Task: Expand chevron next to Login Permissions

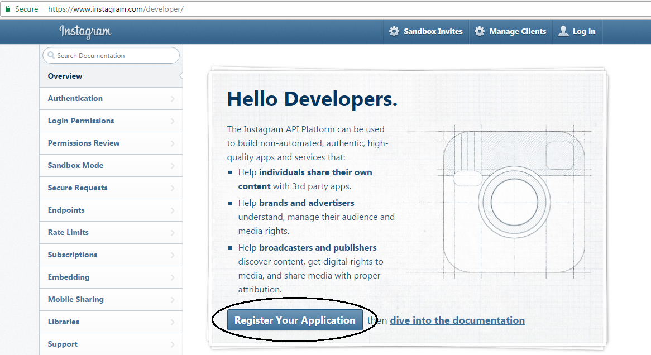Action: point(173,121)
